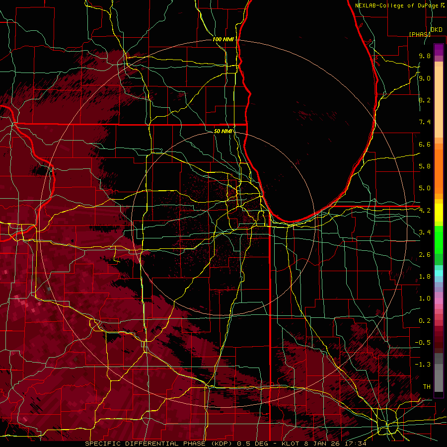447x447 pixels.
Task: Click the 5.0 value on the color scale
Action: (425, 188)
